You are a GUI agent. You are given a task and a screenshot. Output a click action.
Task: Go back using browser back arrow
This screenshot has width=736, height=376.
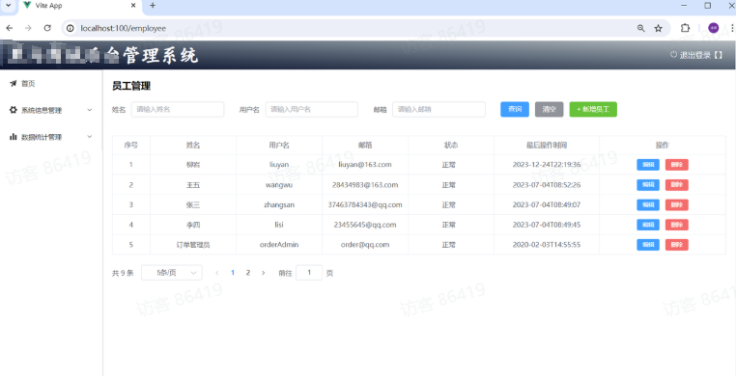[x=10, y=28]
